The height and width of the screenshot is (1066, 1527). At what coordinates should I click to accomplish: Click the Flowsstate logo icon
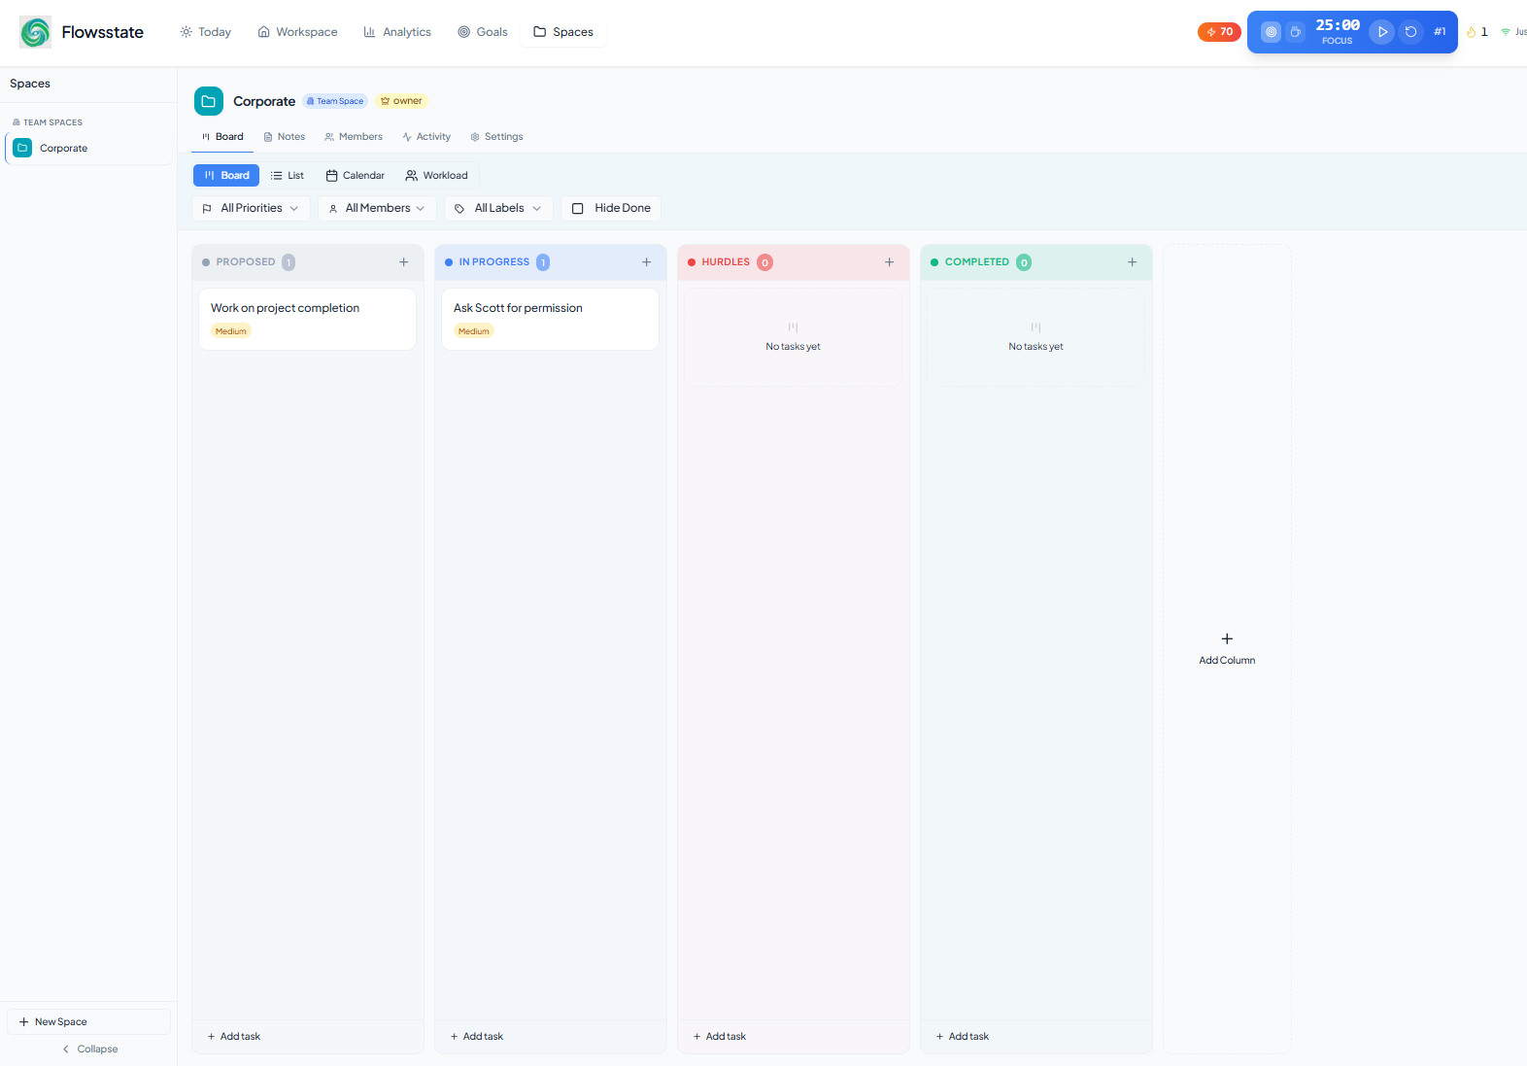tap(36, 32)
